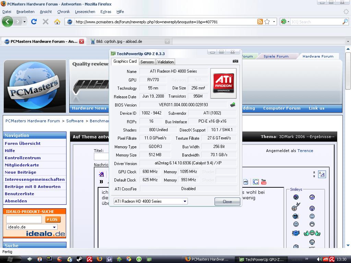Open the Extras menu
The height and width of the screenshot is (263, 351).
[x=106, y=12]
